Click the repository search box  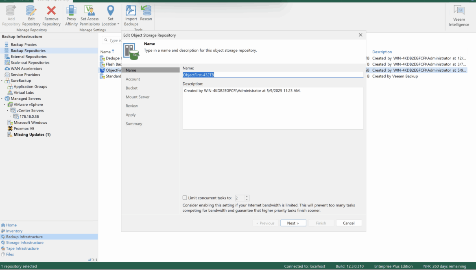click(112, 40)
